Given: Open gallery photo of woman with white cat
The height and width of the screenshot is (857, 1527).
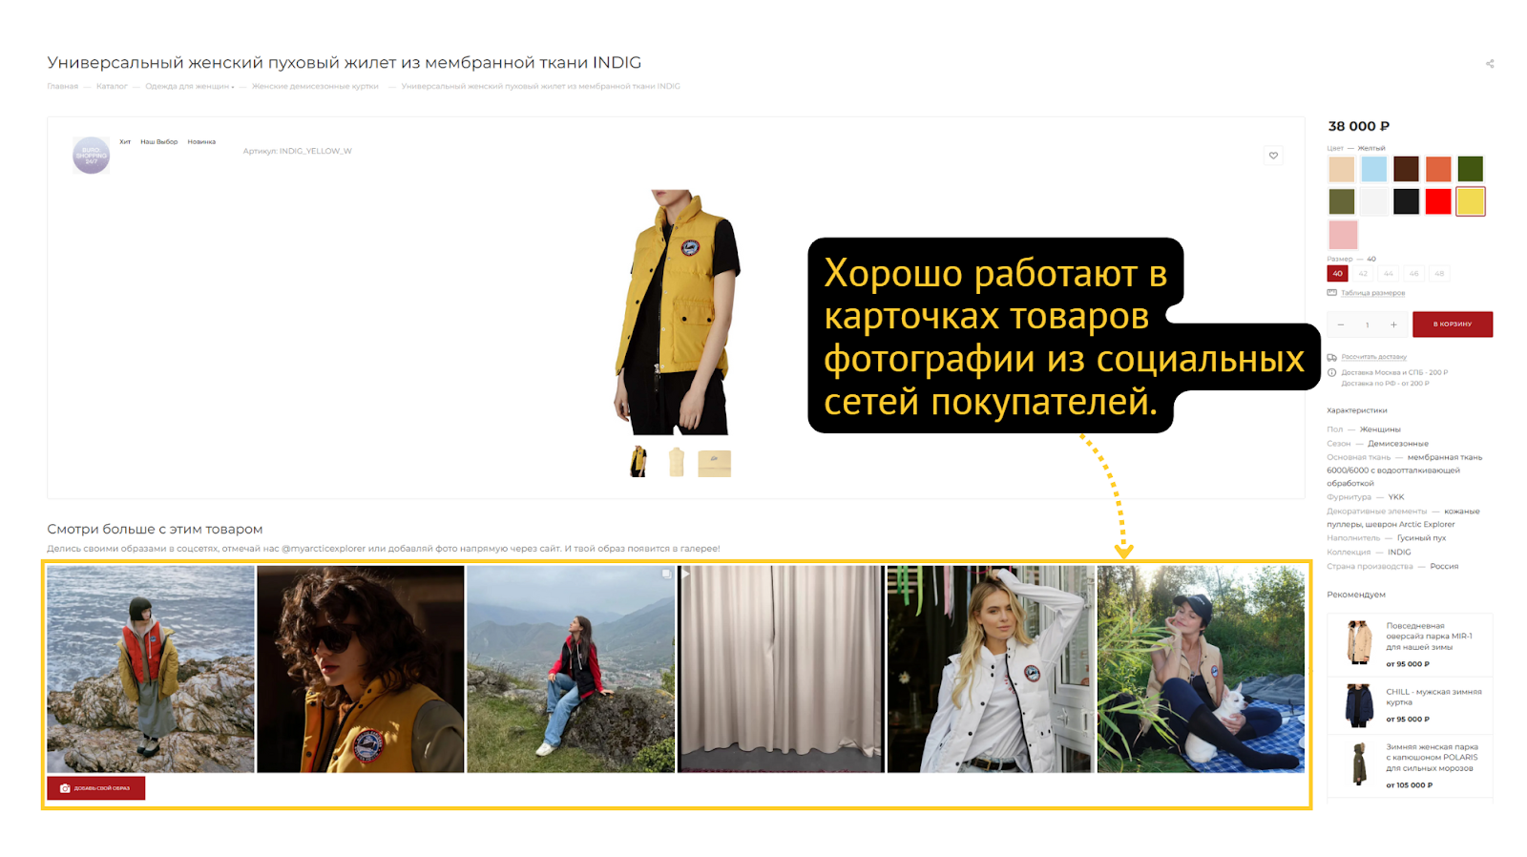Looking at the screenshot, I should [x=1201, y=669].
